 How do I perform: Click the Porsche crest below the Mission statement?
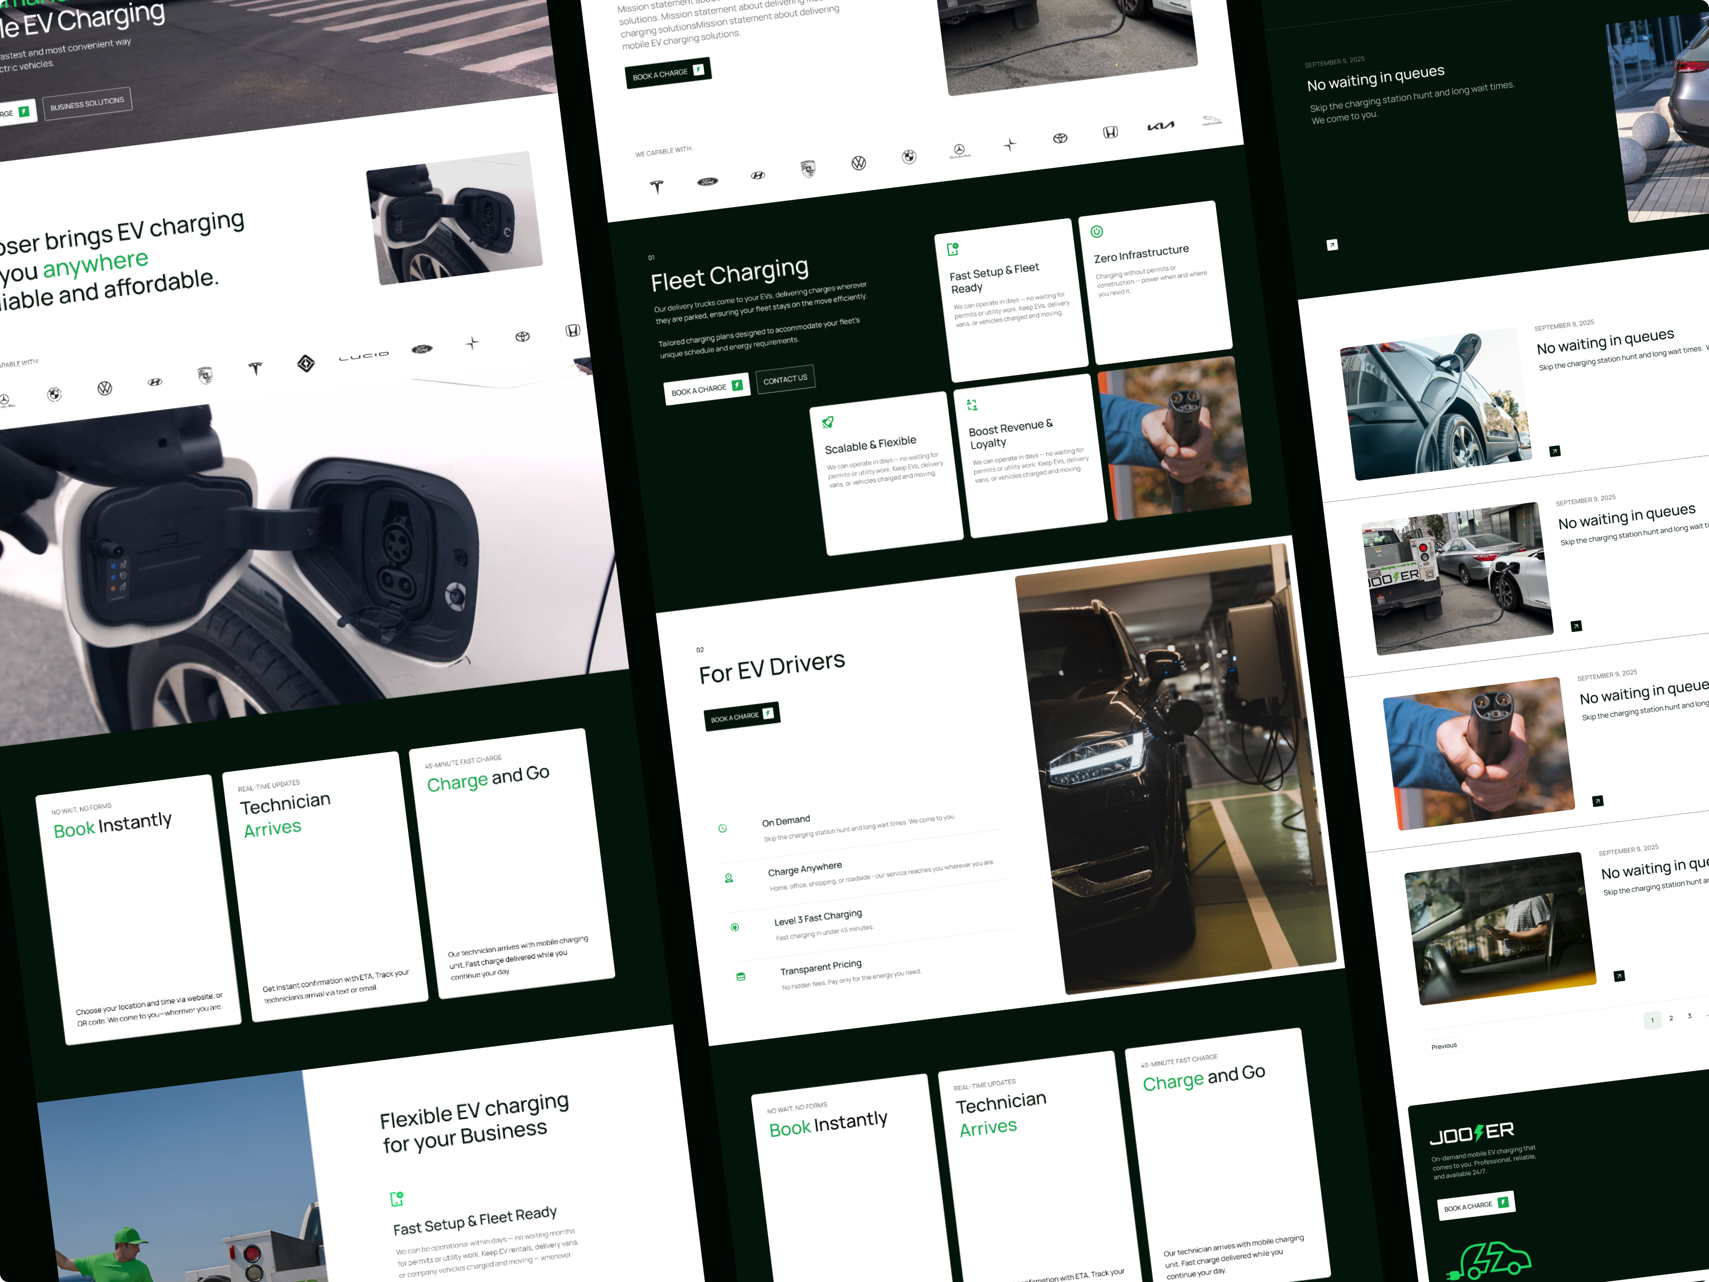808,168
